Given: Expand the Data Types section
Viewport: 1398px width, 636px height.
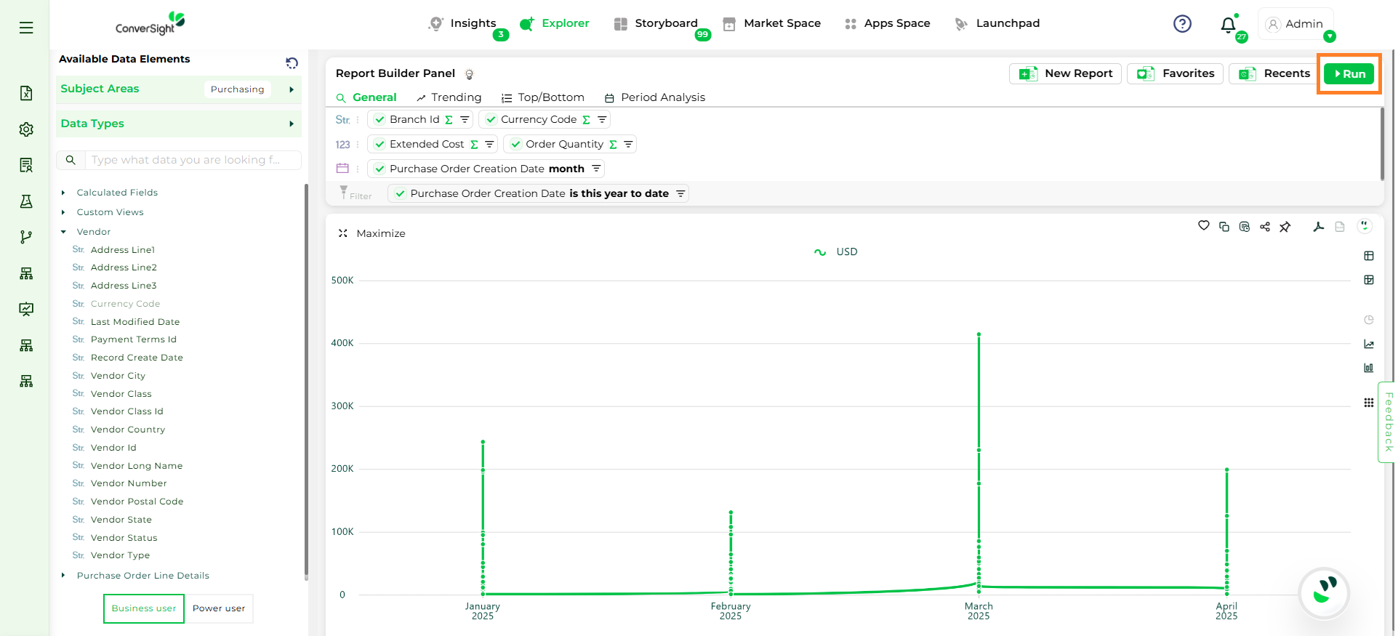Looking at the screenshot, I should tap(291, 124).
